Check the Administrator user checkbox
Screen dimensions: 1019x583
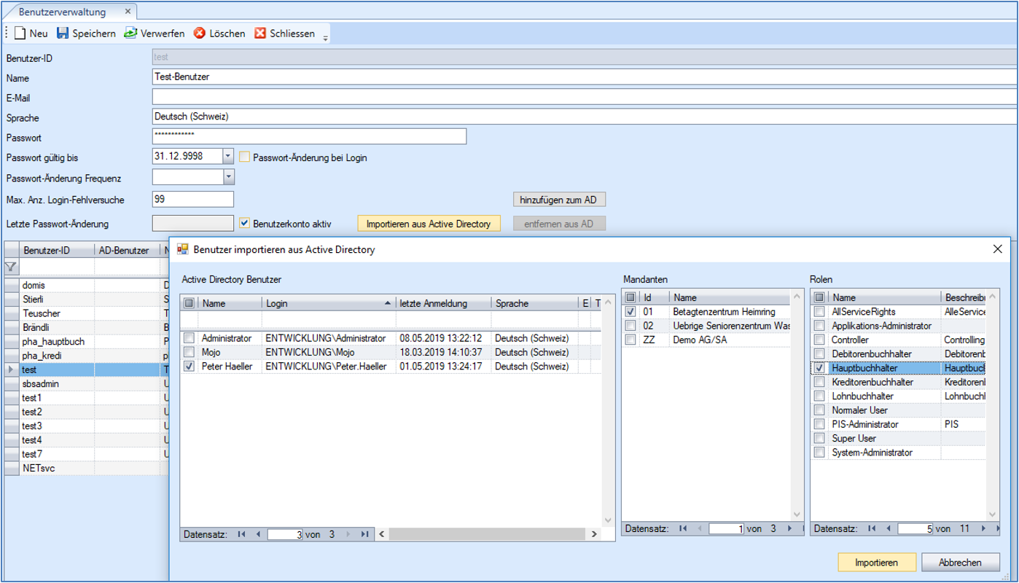[190, 338]
